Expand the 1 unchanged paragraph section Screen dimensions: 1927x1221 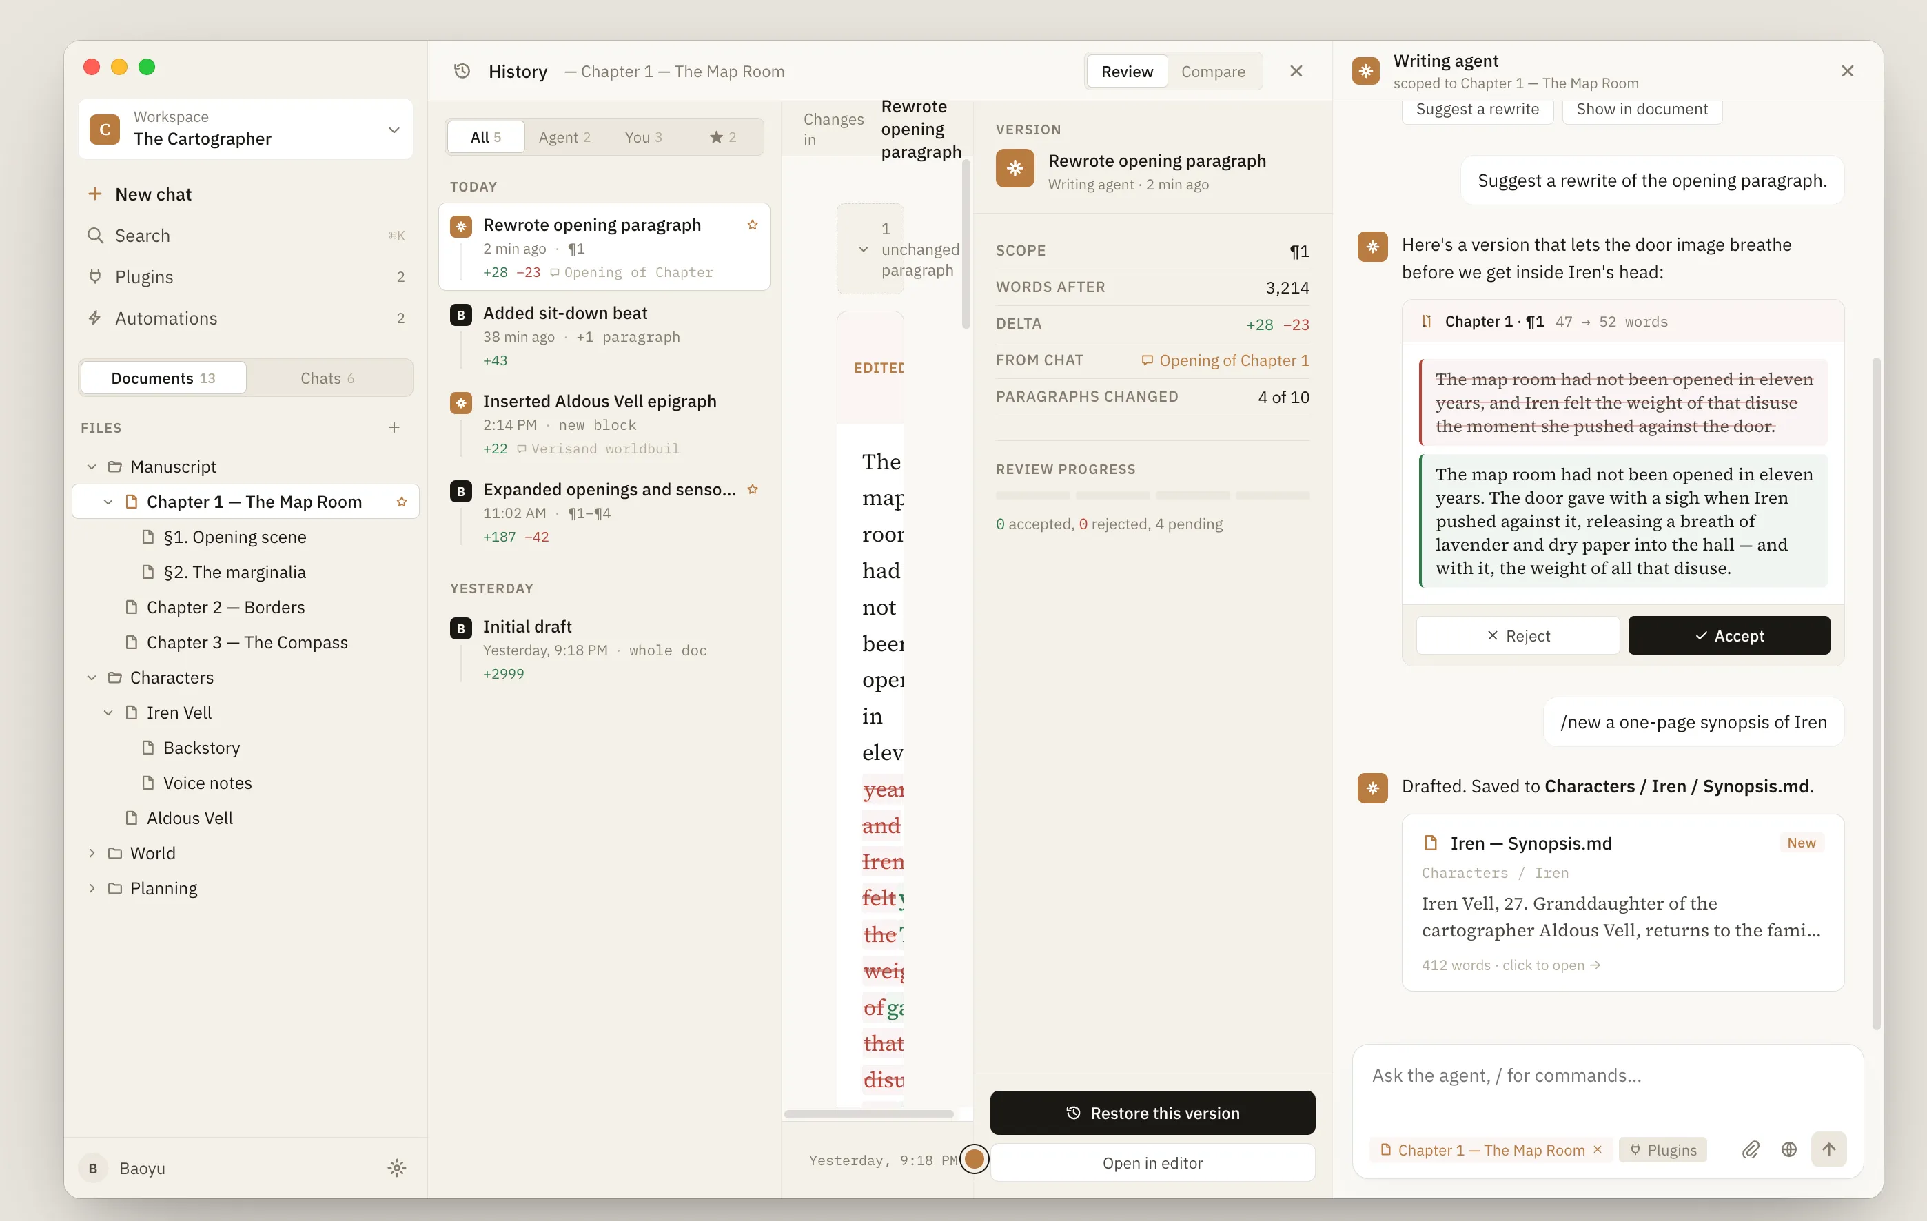pos(864,249)
